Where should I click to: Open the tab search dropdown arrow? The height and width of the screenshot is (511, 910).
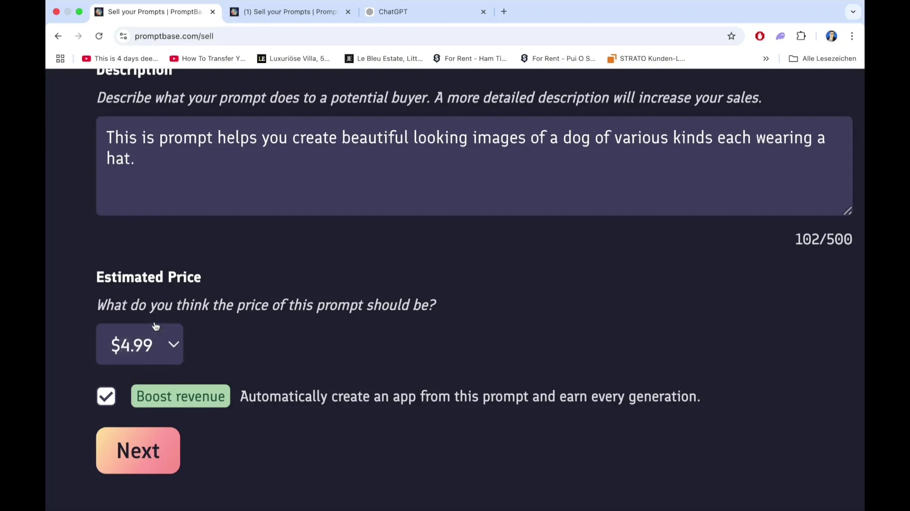point(853,12)
